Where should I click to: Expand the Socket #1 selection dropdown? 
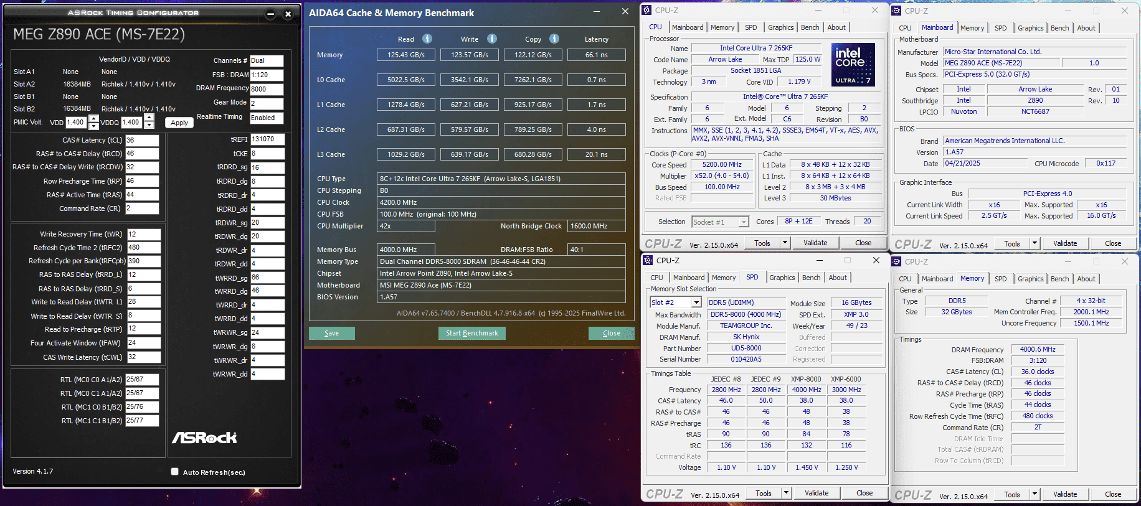click(x=743, y=222)
